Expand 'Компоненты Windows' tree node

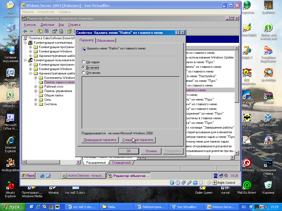pyautogui.click(x=36, y=78)
